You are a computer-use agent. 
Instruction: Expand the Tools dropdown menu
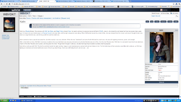coord(35,16)
